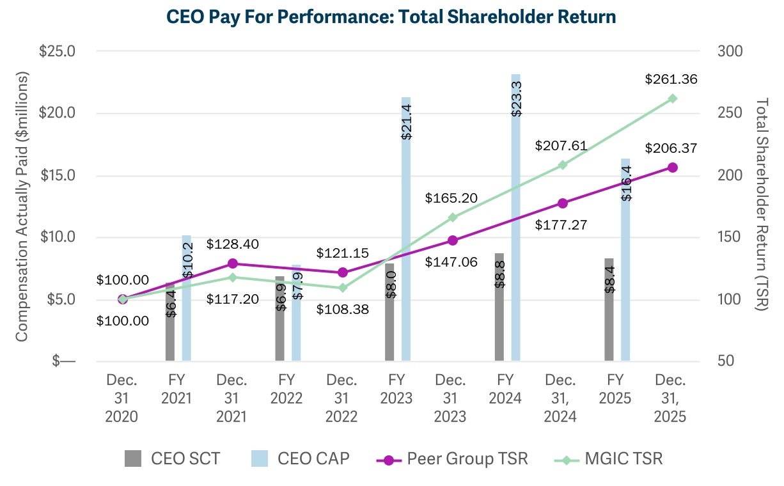The width and height of the screenshot is (784, 486).
Task: Click the Total Shareholder Return axis label
Action: click(x=761, y=205)
